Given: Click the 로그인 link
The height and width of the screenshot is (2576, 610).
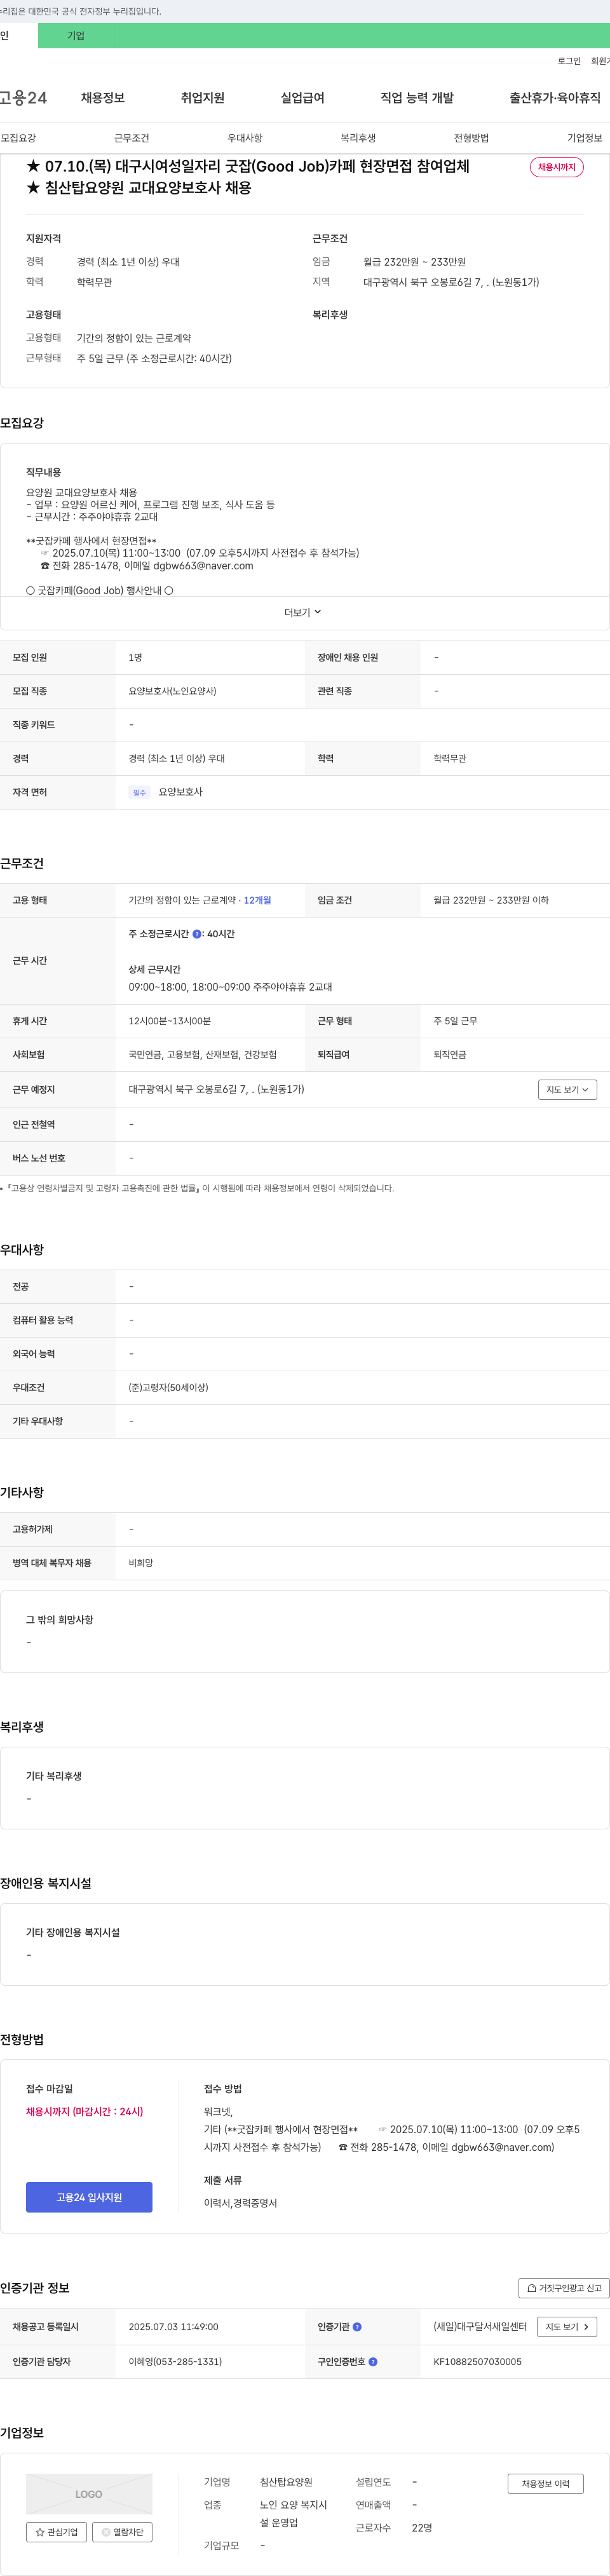Looking at the screenshot, I should pyautogui.click(x=569, y=61).
